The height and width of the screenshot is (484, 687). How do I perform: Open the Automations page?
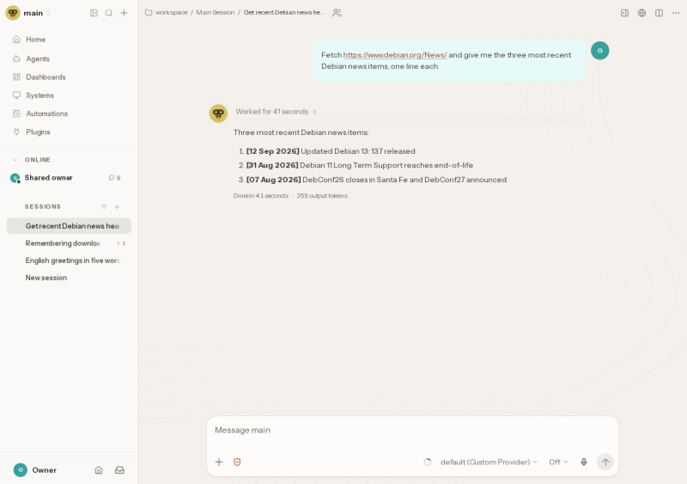coord(69,113)
